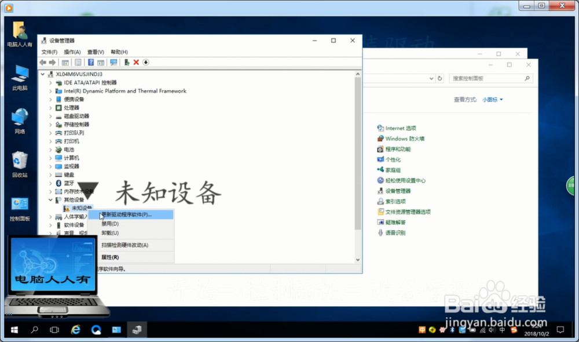
Task: Expand the 打印队列 node
Action: [x=50, y=133]
